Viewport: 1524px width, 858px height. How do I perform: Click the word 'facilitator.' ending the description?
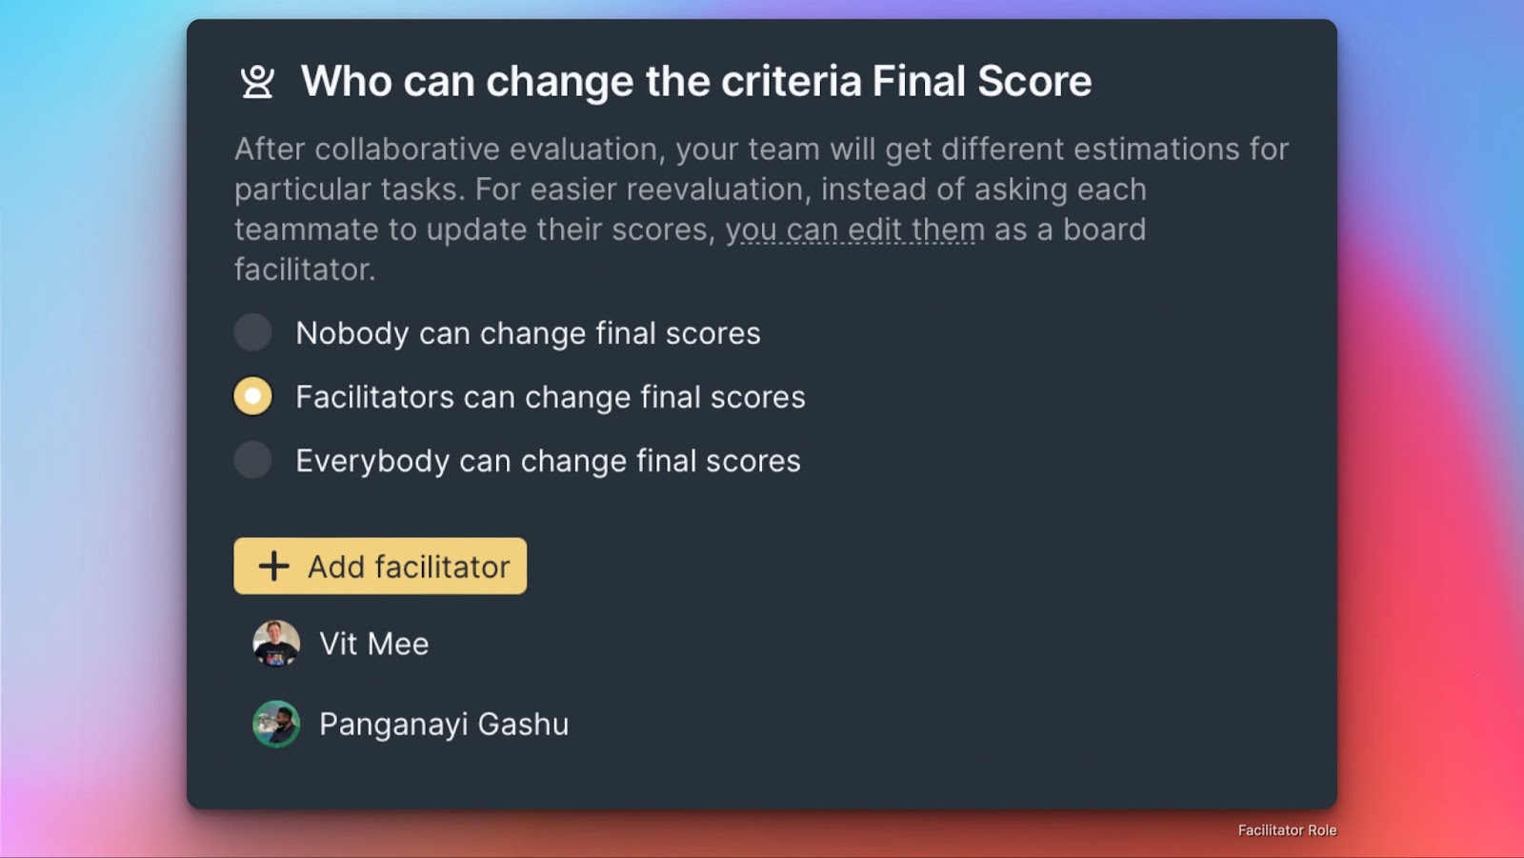click(x=305, y=269)
